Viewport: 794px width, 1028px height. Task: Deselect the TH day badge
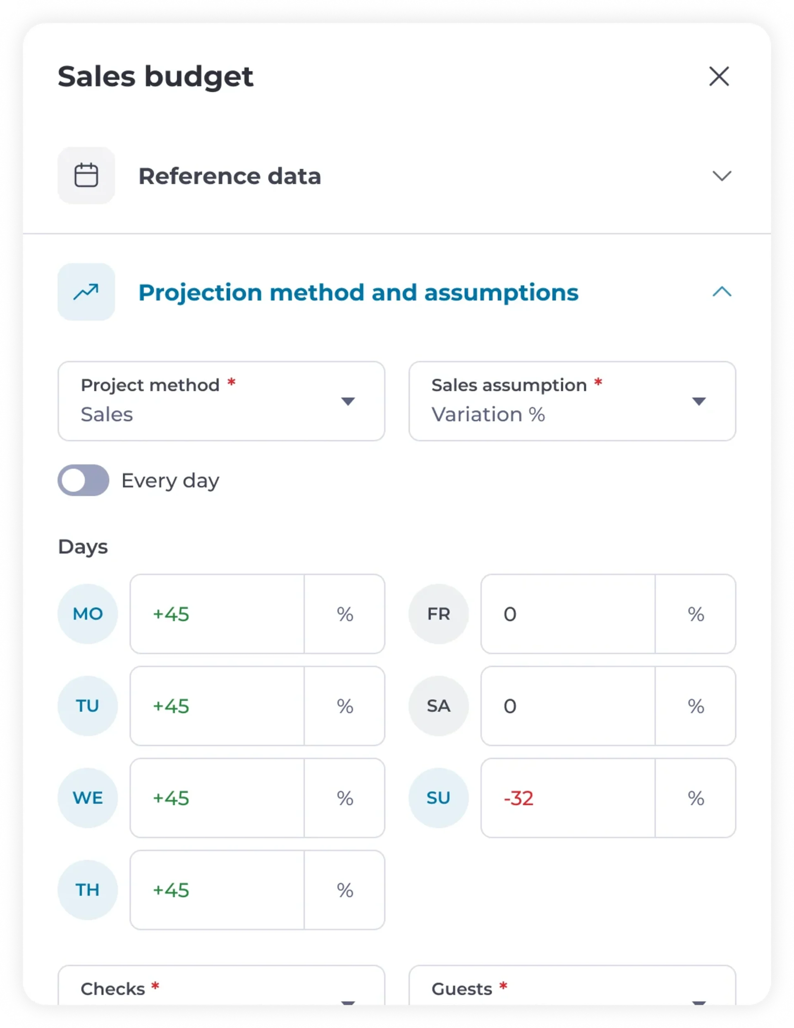click(88, 890)
